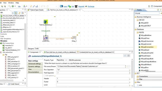Click the search magnifier toolbar icon
The height and width of the screenshot is (91, 162).
click(x=10, y=6)
